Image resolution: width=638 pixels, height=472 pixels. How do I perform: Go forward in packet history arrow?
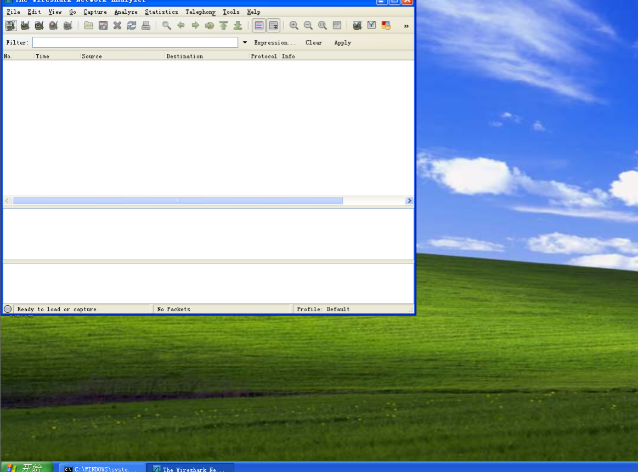pos(195,25)
